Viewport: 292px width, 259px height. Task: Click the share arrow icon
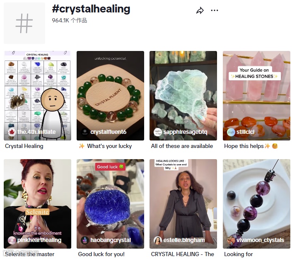pyautogui.click(x=200, y=11)
